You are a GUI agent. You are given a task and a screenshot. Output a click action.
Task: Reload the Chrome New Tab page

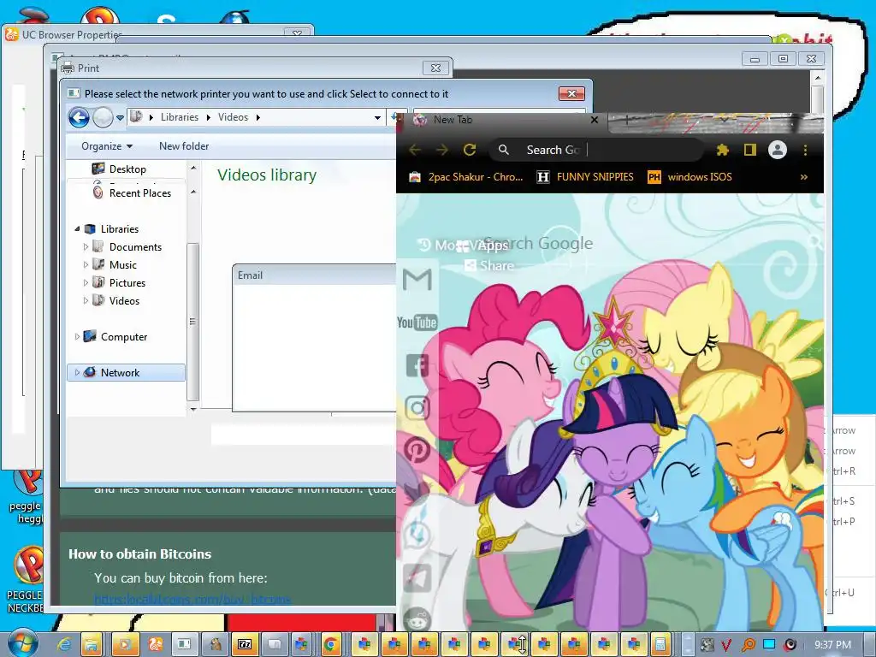tap(470, 150)
